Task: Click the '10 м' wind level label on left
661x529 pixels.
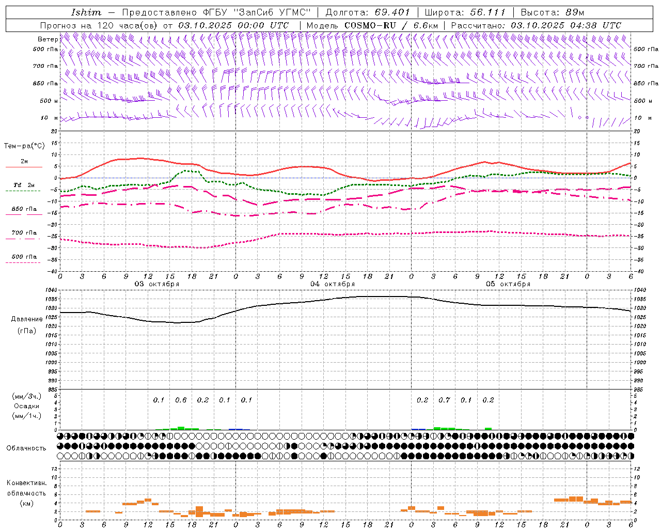Action: [49, 118]
